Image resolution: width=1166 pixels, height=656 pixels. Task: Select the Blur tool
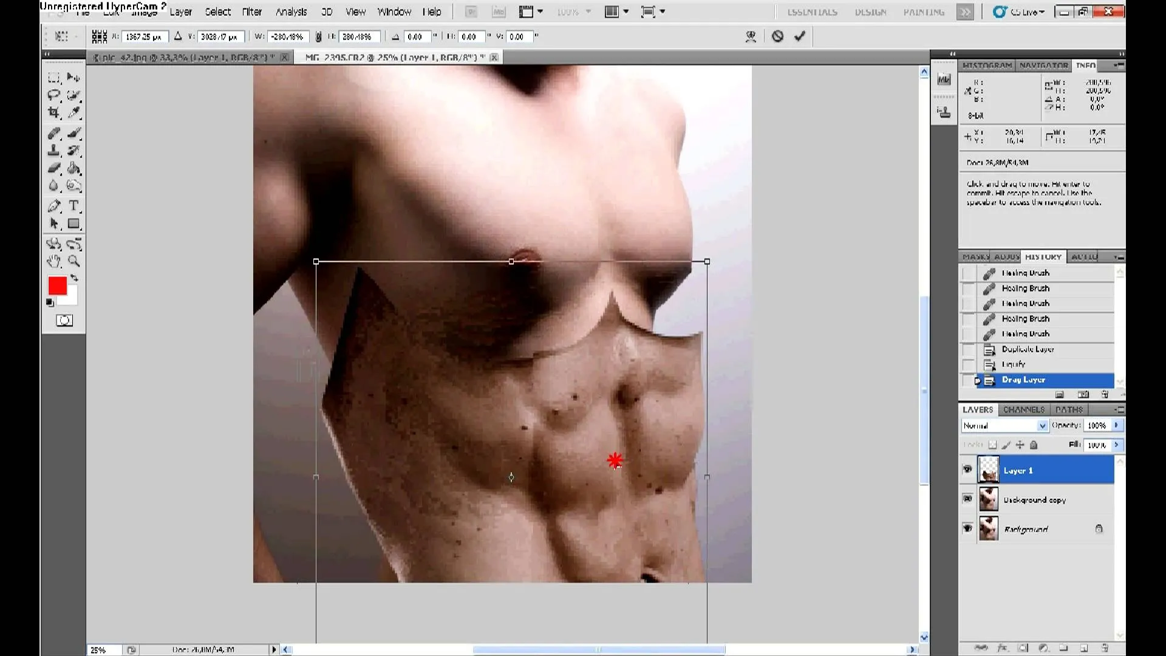54,186
